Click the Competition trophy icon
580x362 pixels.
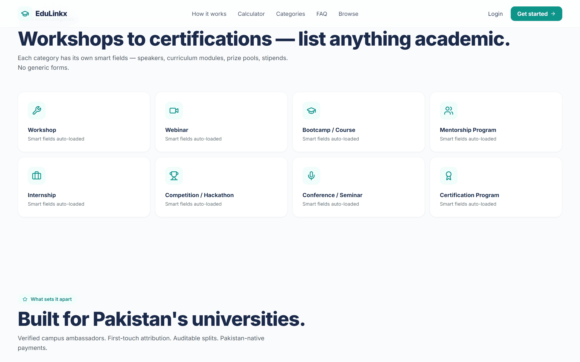174,176
